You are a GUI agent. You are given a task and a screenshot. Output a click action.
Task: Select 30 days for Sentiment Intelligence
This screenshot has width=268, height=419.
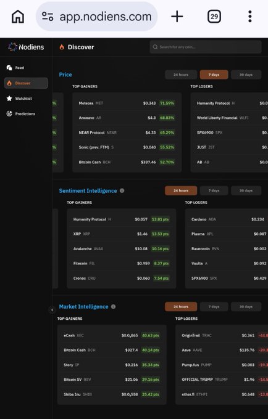tap(246, 190)
